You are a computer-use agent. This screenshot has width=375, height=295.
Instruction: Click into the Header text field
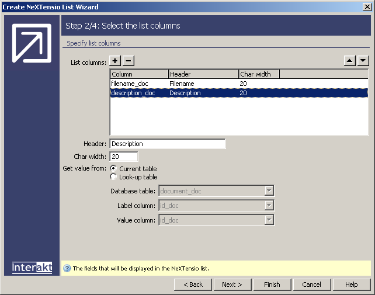167,144
